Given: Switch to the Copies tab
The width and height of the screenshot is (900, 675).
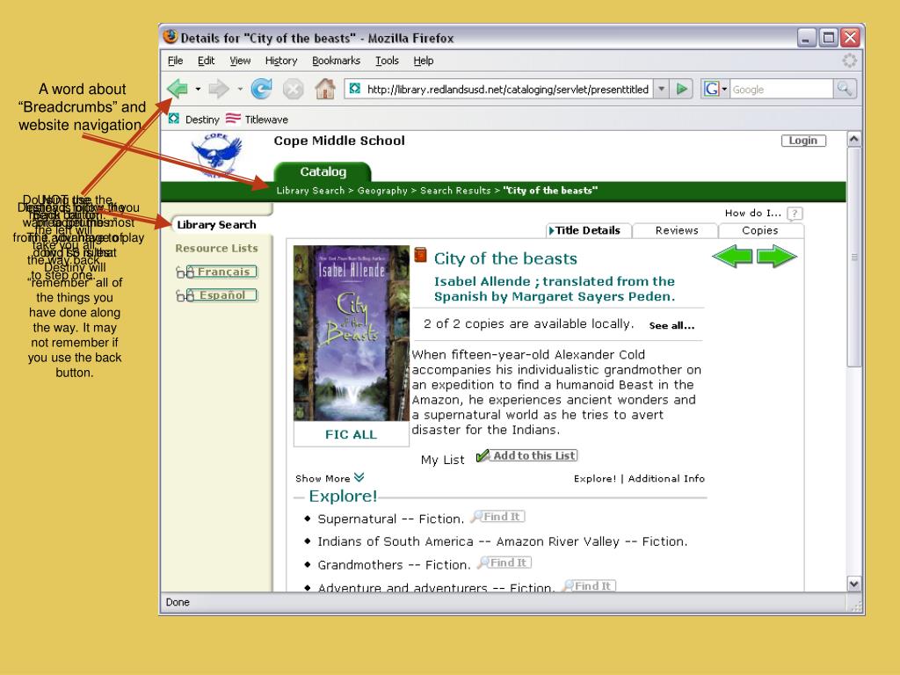Looking at the screenshot, I should pos(760,230).
